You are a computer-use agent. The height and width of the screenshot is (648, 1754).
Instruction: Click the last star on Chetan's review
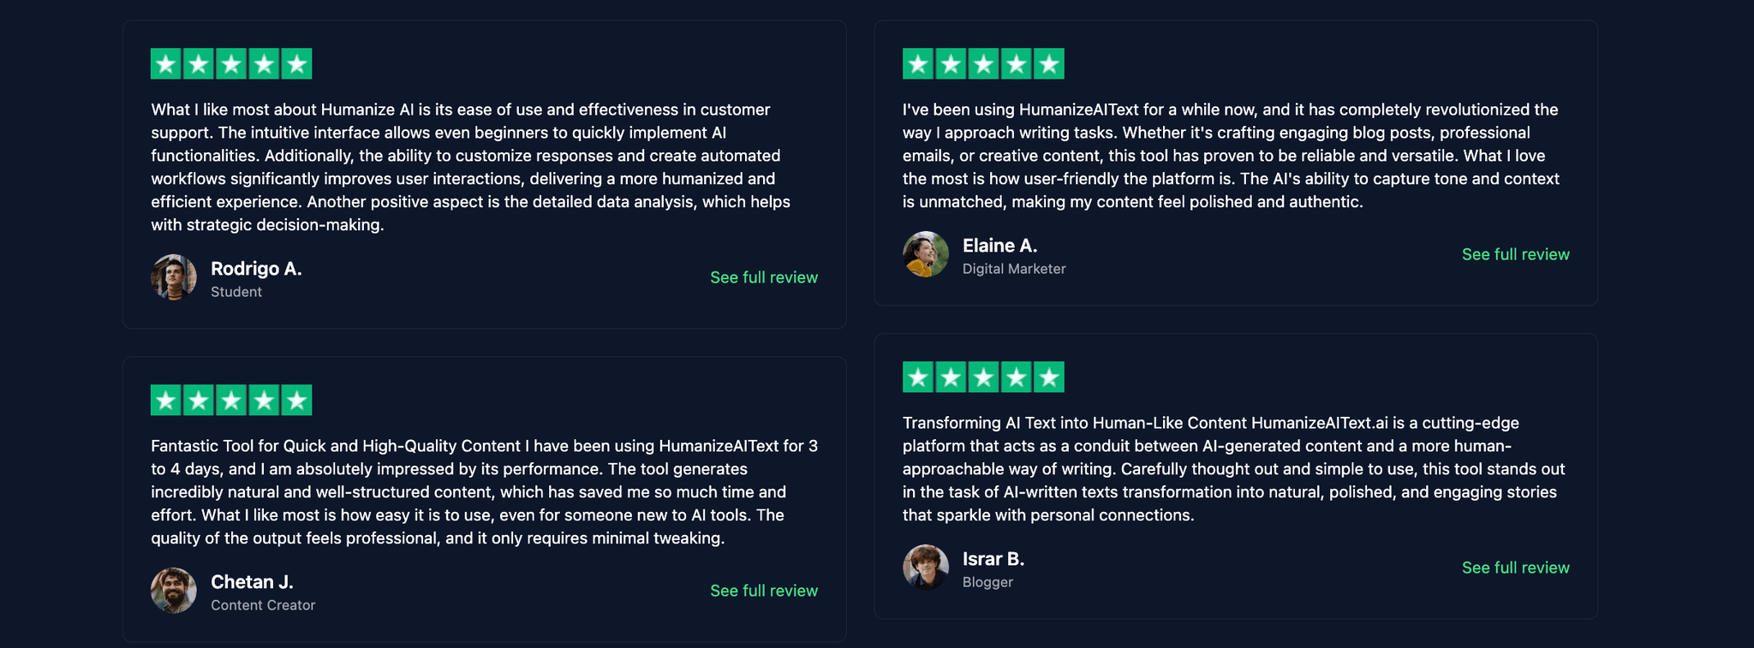[x=295, y=399]
